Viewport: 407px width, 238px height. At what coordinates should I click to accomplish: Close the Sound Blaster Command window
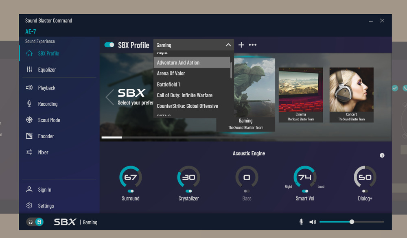[x=382, y=20]
